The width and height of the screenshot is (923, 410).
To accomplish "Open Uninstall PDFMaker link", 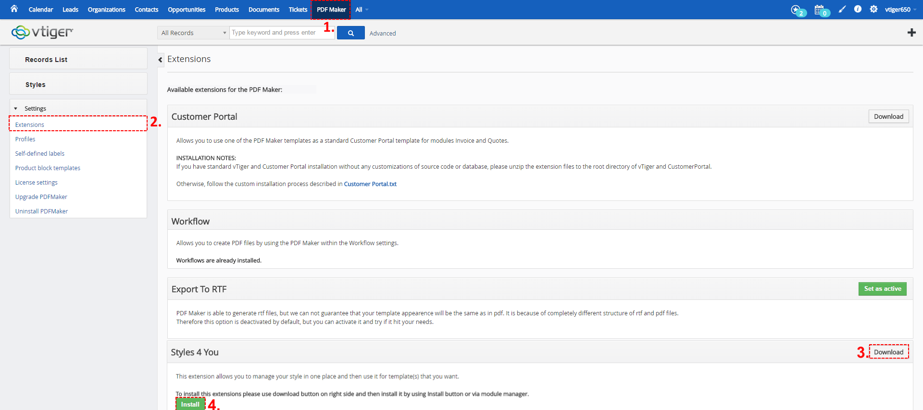I will click(x=41, y=211).
